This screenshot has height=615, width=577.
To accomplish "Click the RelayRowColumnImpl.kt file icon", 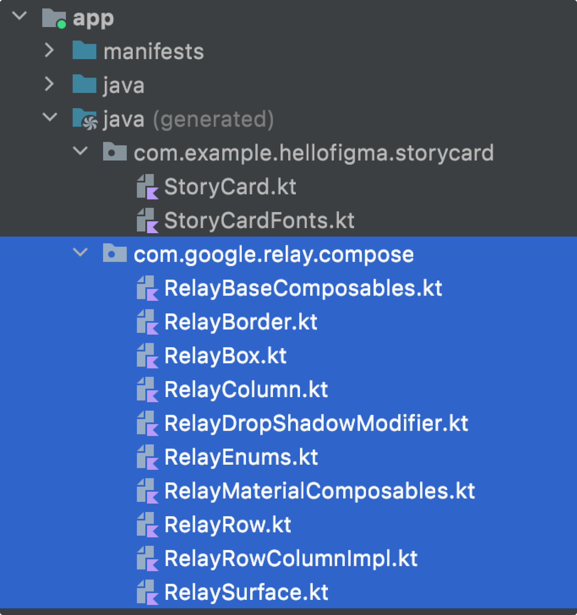I will 147,558.
